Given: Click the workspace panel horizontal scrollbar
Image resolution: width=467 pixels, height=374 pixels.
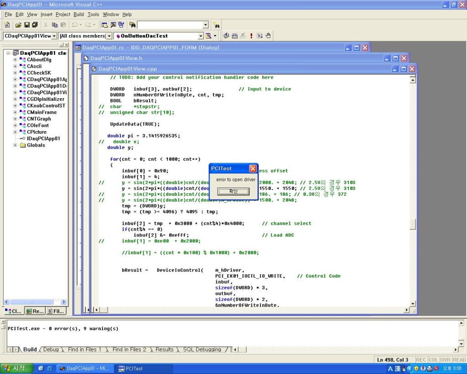Looking at the screenshot, I should 35,302.
